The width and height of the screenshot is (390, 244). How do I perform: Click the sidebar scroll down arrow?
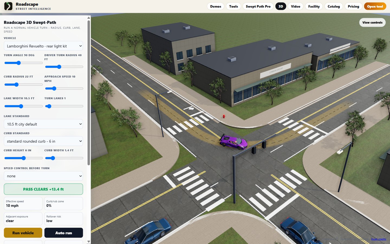coord(89,241)
